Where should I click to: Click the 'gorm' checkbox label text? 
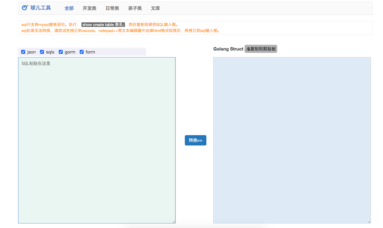70,52
